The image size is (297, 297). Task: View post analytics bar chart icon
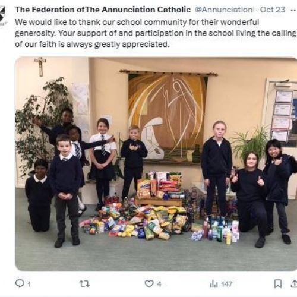[x=214, y=284]
